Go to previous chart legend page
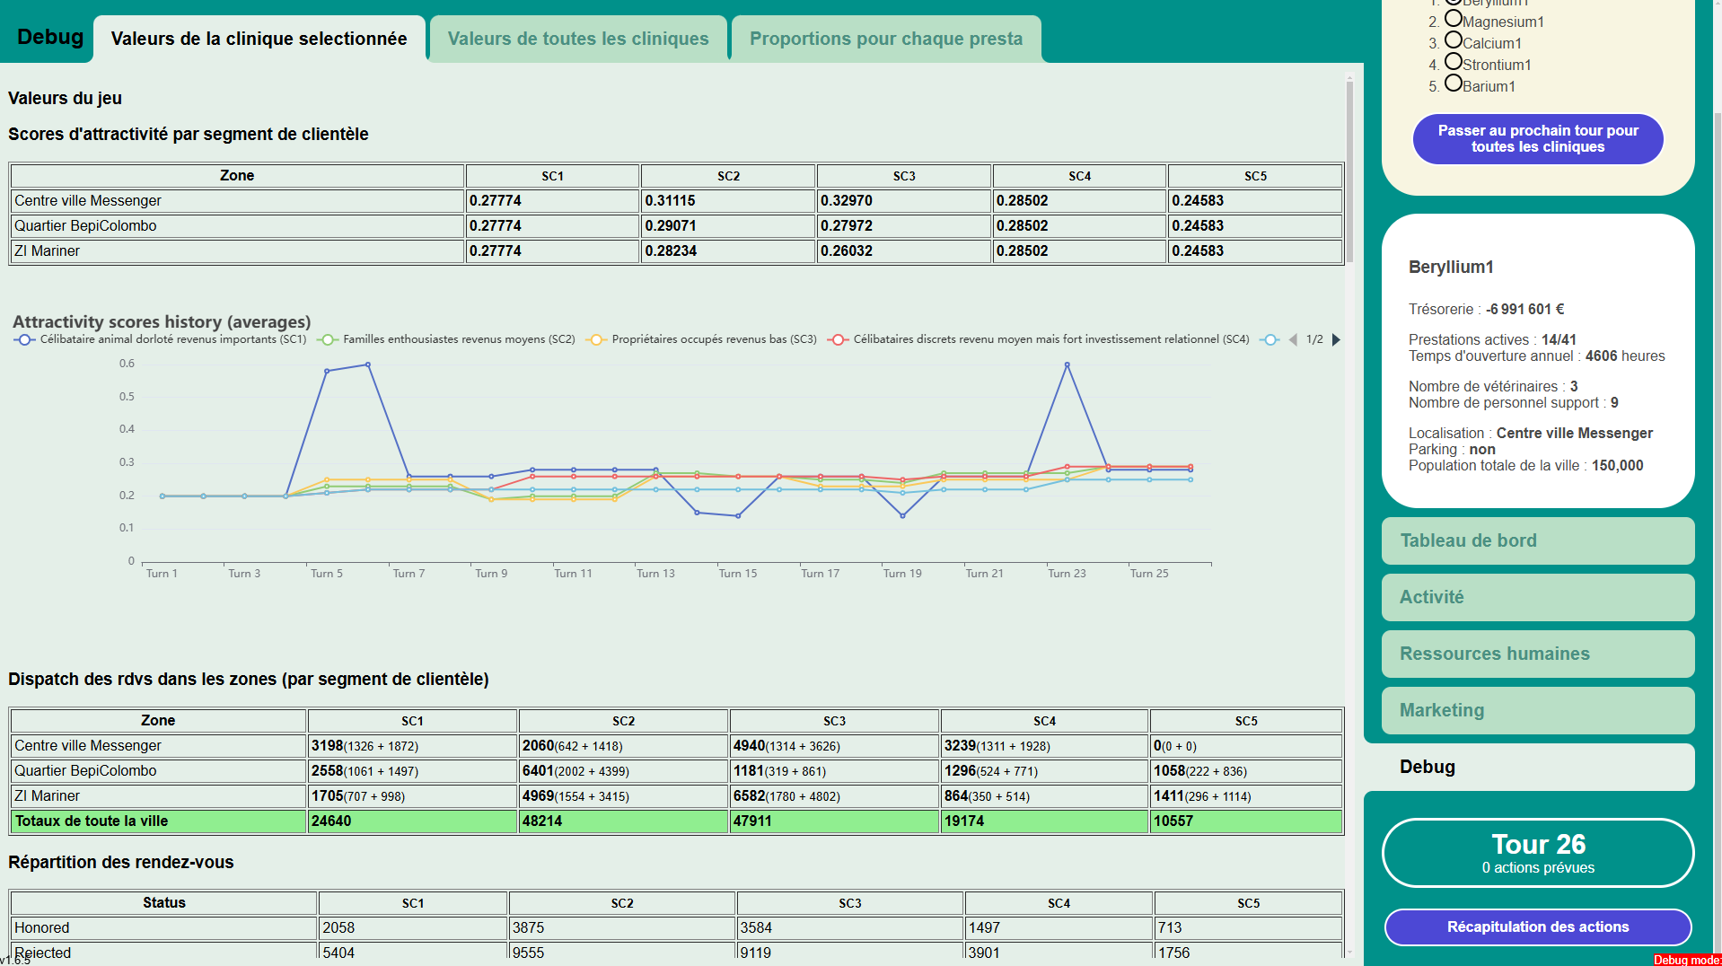 1293,340
